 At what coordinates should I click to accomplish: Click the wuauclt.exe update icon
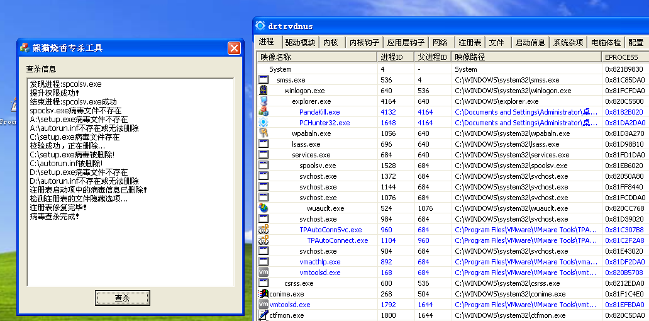263,208
